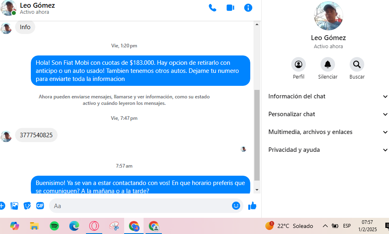Image resolution: width=389 pixels, height=234 pixels.
Task: Open Spotify from the taskbar
Action: pos(54,226)
